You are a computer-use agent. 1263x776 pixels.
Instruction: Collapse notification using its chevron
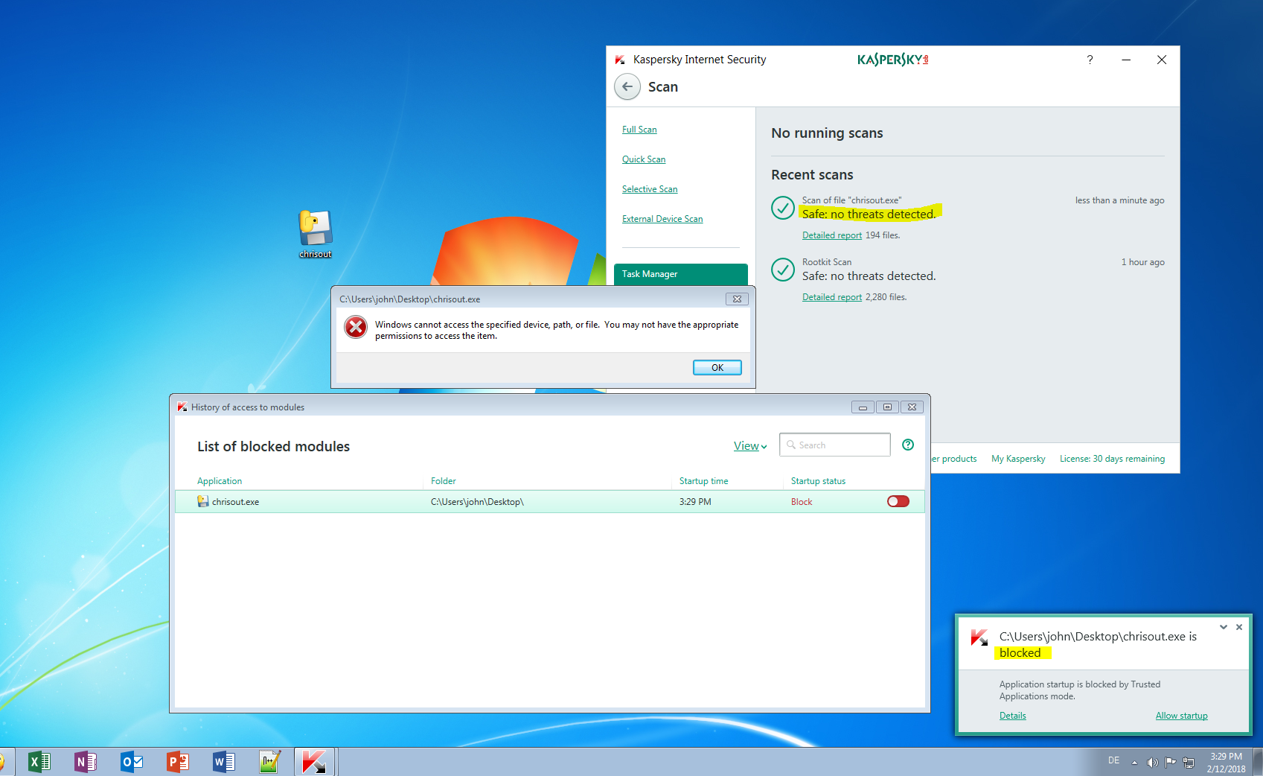coord(1224,627)
